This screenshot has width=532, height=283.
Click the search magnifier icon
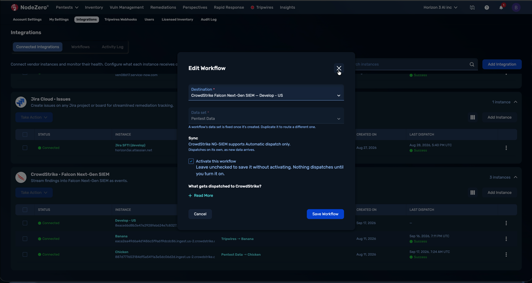pyautogui.click(x=472, y=65)
